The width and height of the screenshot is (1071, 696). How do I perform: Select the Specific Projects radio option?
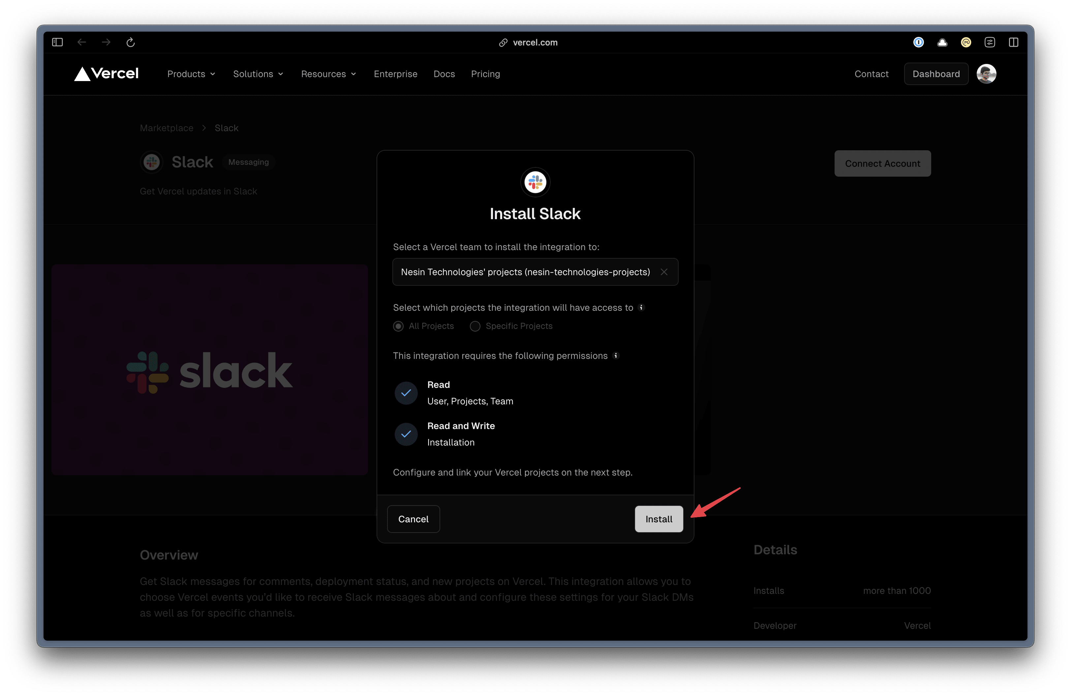[475, 327]
